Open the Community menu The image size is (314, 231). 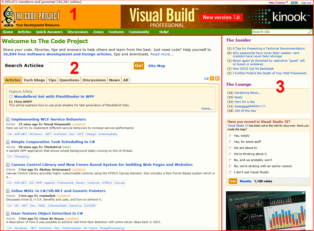pos(139,32)
